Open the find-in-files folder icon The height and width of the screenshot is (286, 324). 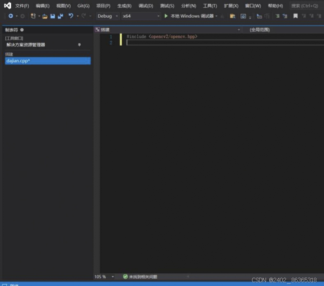pyautogui.click(x=233, y=16)
